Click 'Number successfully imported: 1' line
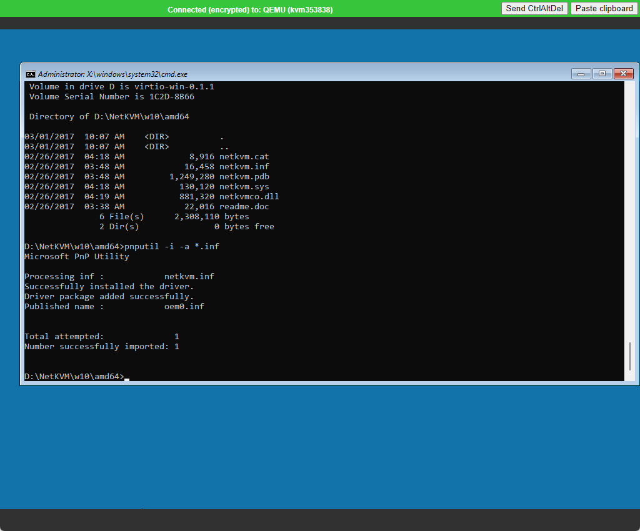This screenshot has width=640, height=531. 102,346
